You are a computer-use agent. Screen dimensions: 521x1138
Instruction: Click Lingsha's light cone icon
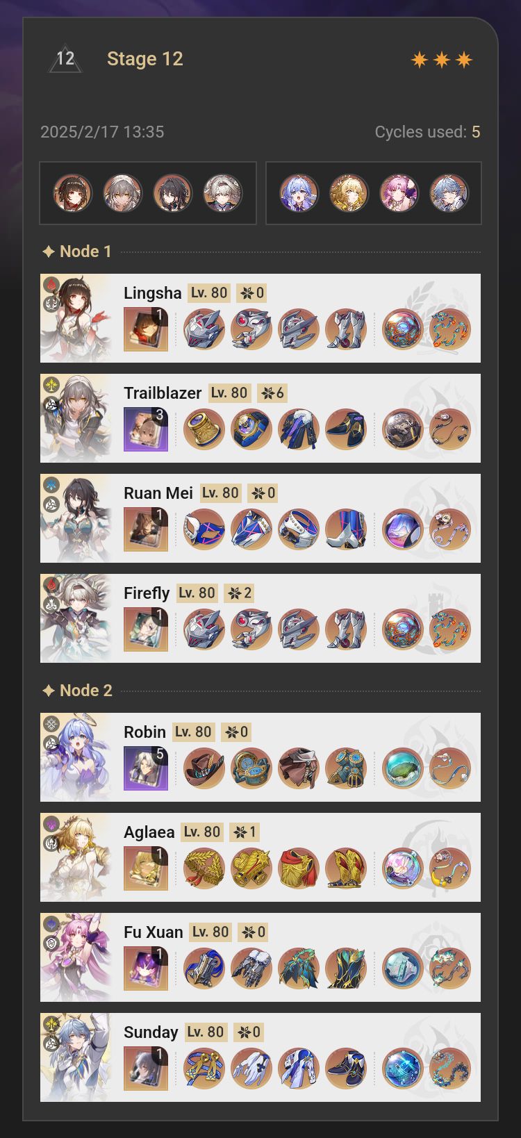pyautogui.click(x=146, y=329)
